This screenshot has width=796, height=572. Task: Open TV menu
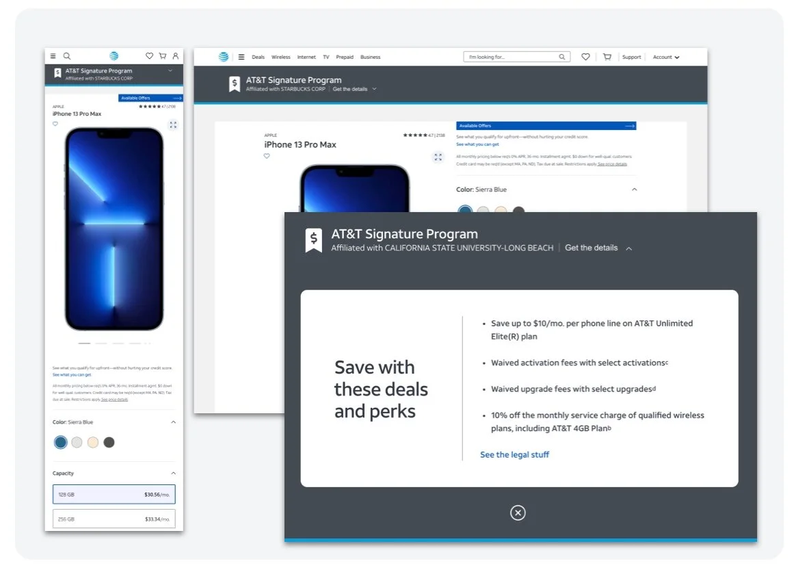pyautogui.click(x=326, y=57)
